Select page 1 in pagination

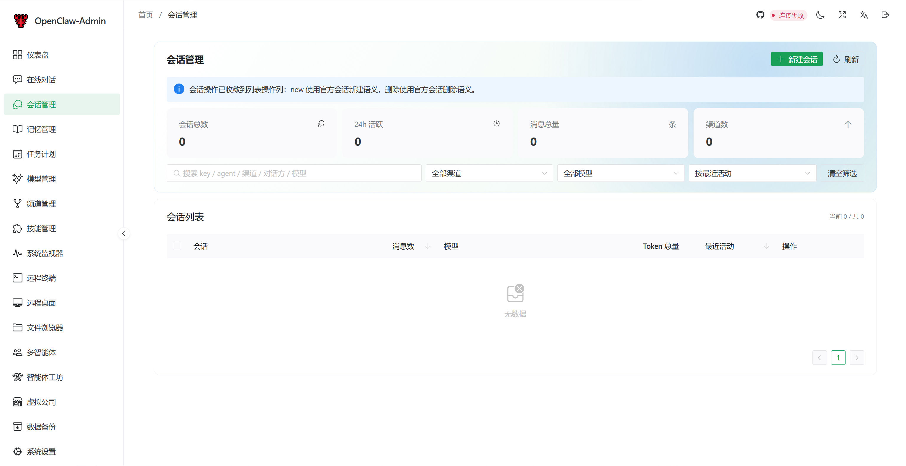click(838, 358)
